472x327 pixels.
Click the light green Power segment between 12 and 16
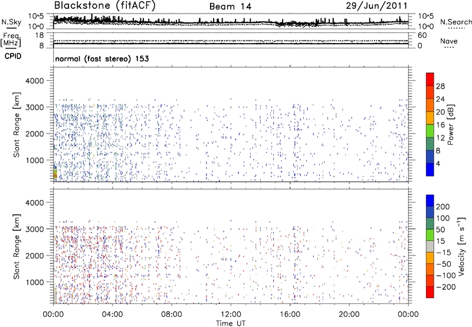click(x=430, y=130)
